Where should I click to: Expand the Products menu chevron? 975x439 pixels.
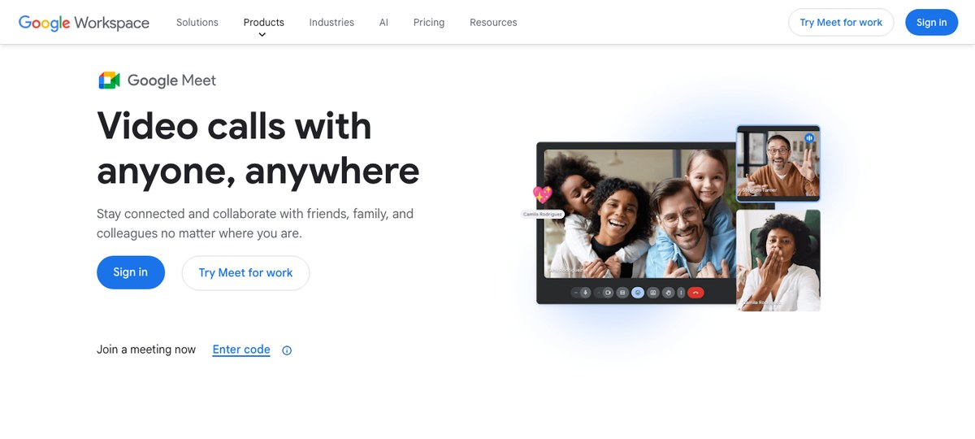click(x=262, y=35)
